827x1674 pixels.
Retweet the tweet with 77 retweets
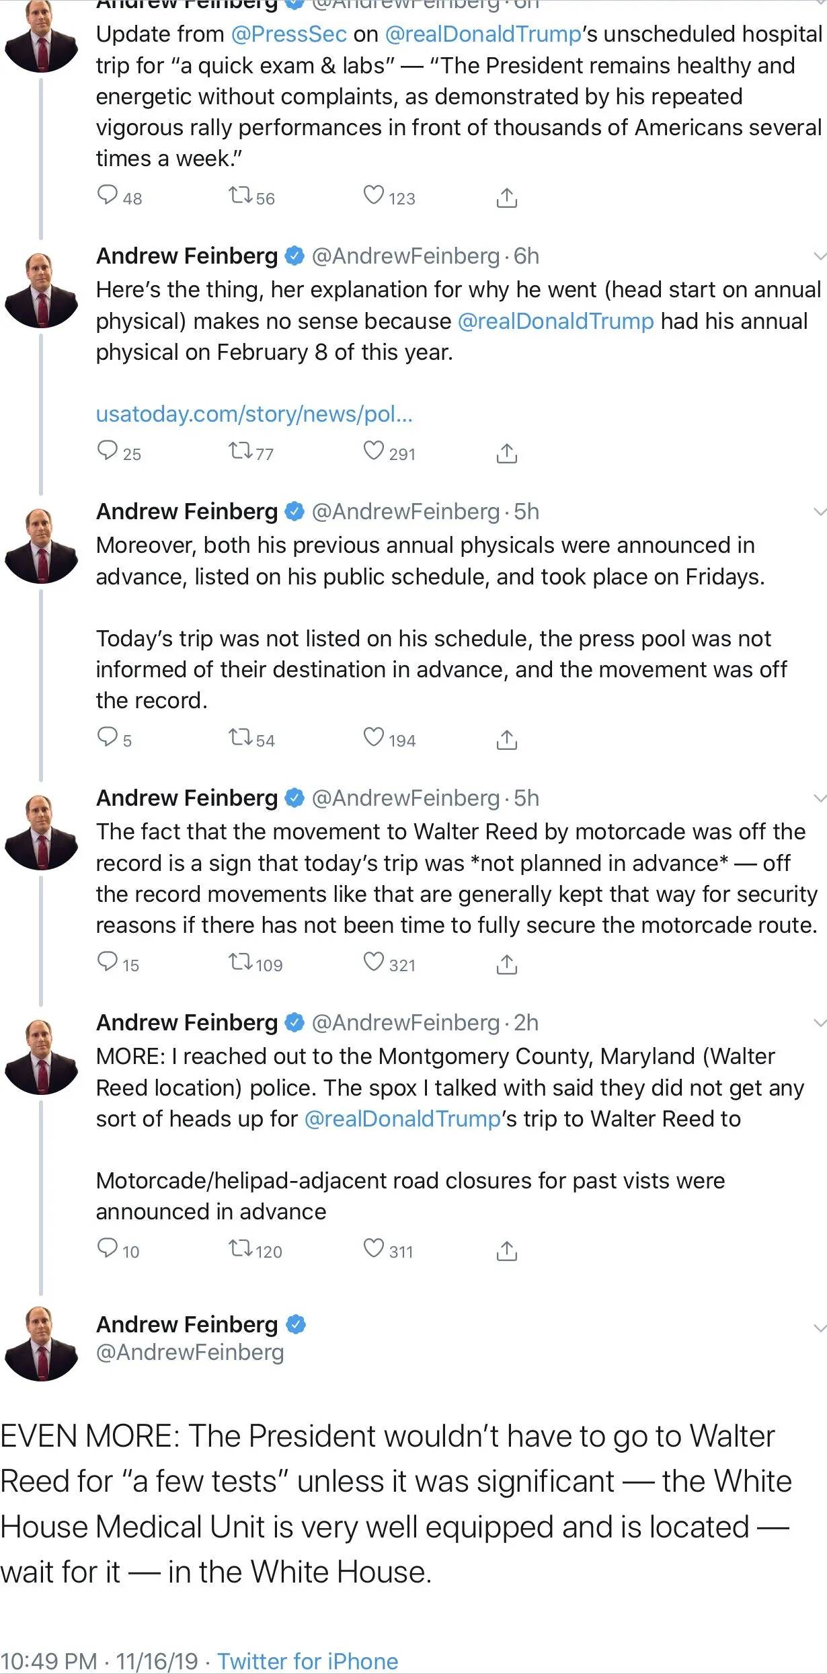coord(240,451)
